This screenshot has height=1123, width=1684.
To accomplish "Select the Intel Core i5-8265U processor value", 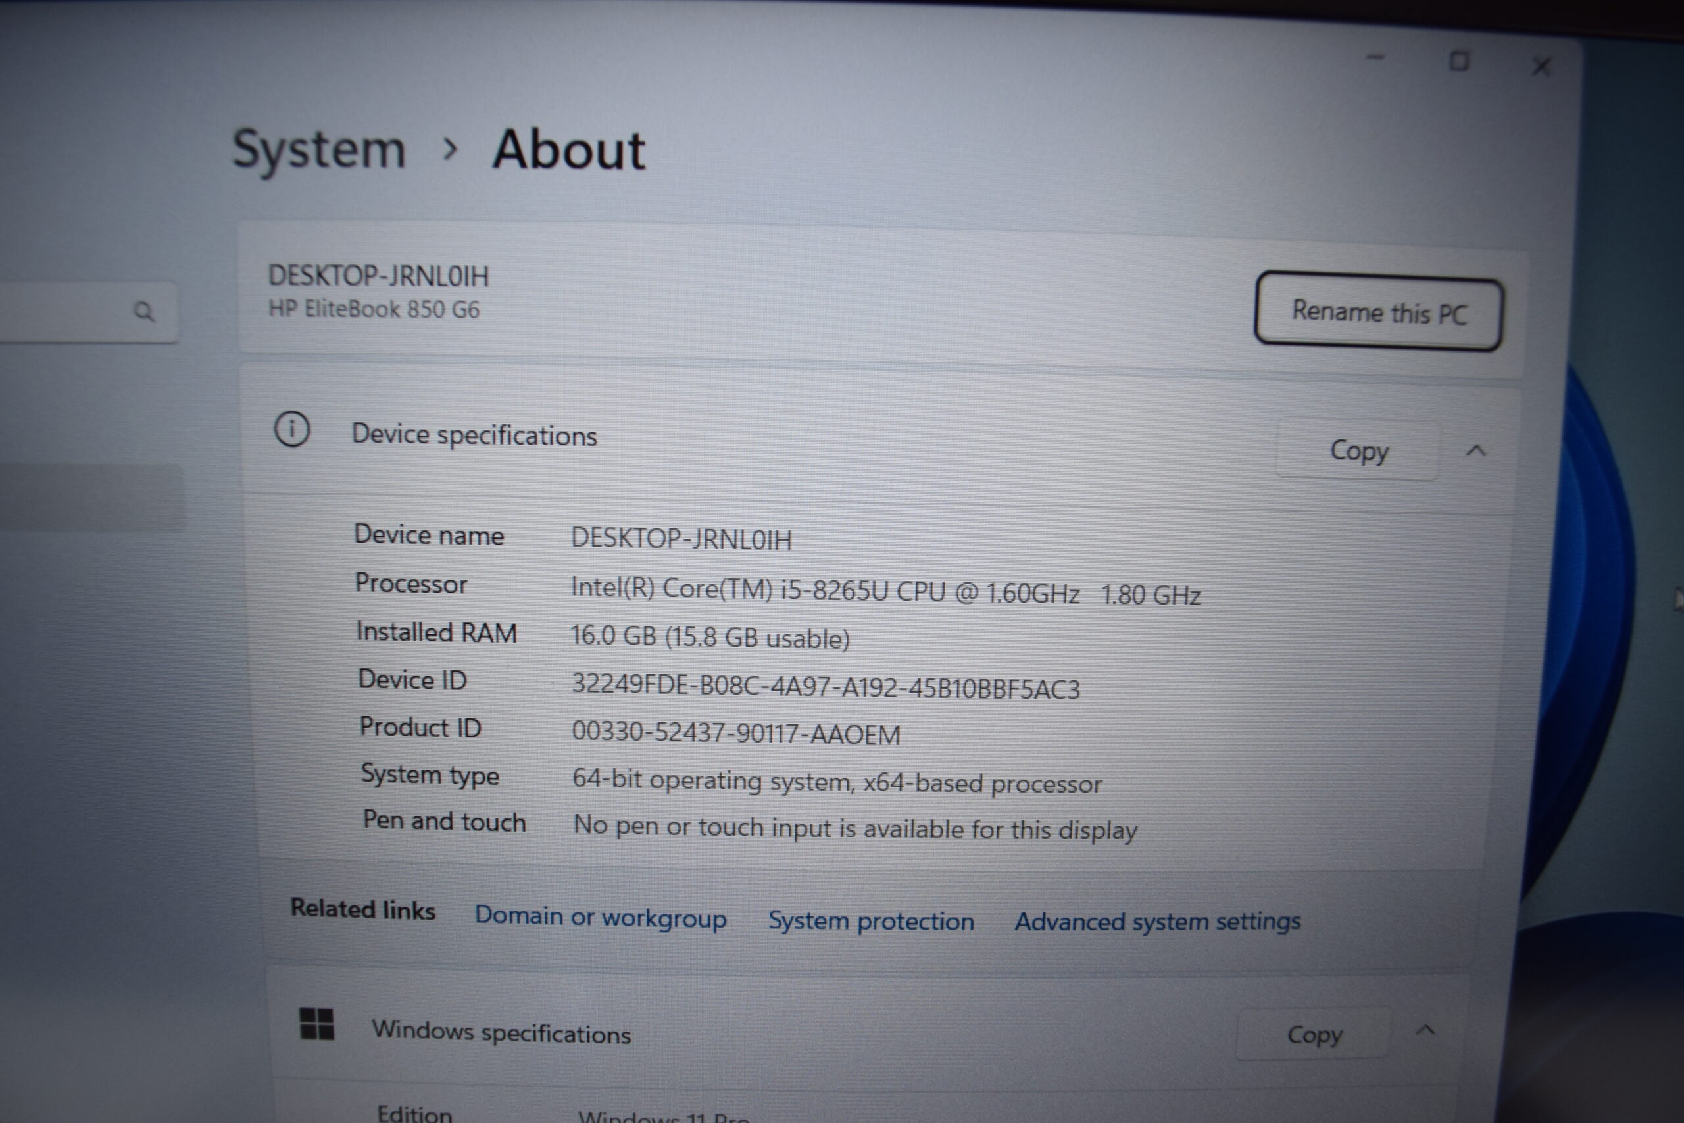I will [885, 591].
